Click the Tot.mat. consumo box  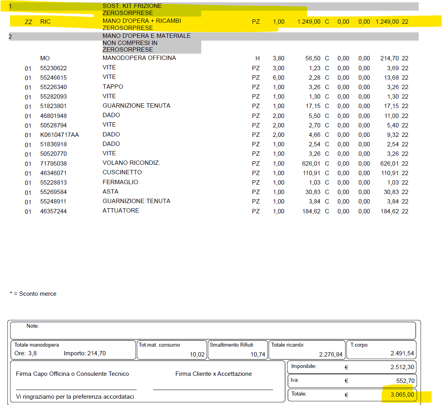(x=171, y=350)
